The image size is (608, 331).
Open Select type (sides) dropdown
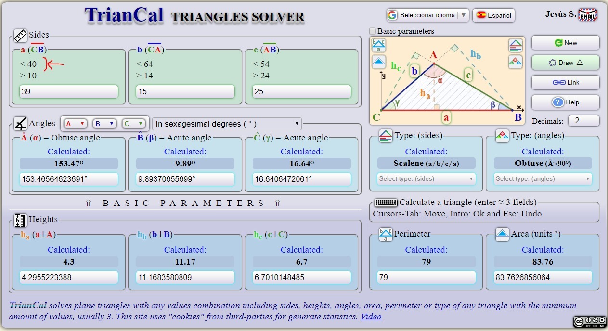click(x=426, y=179)
